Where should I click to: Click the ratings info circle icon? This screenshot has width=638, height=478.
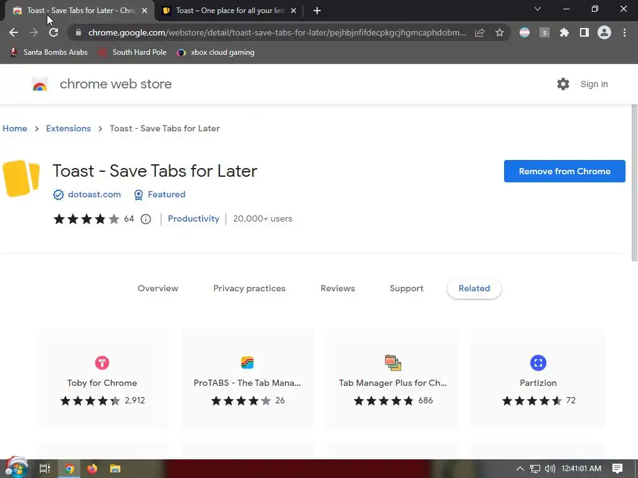coord(146,219)
